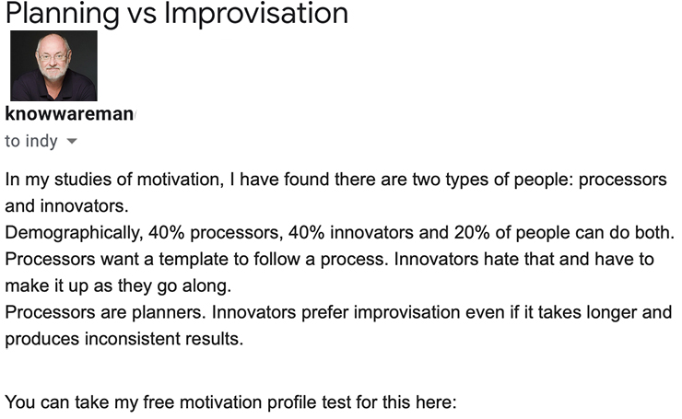Click the sender name knowwareman
682x419 pixels.
tap(69, 114)
